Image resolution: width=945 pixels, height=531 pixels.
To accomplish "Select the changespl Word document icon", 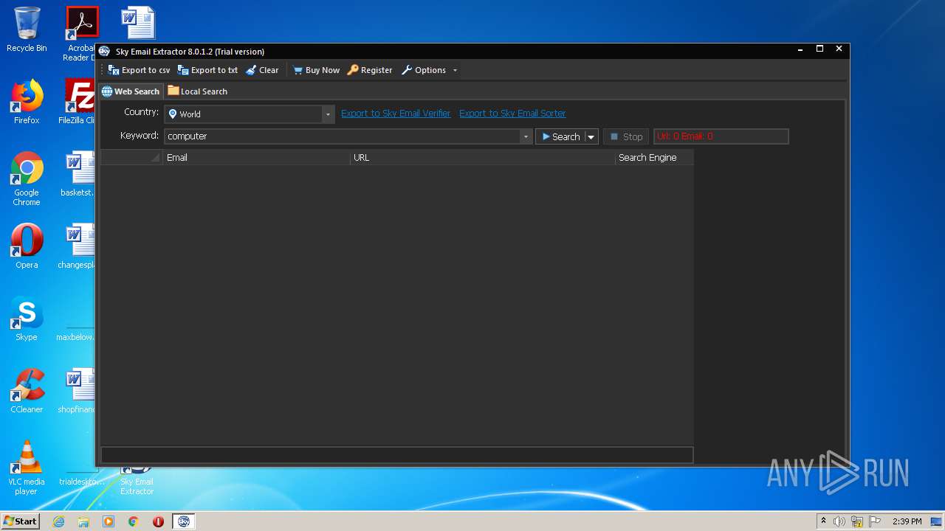I will pos(78,246).
